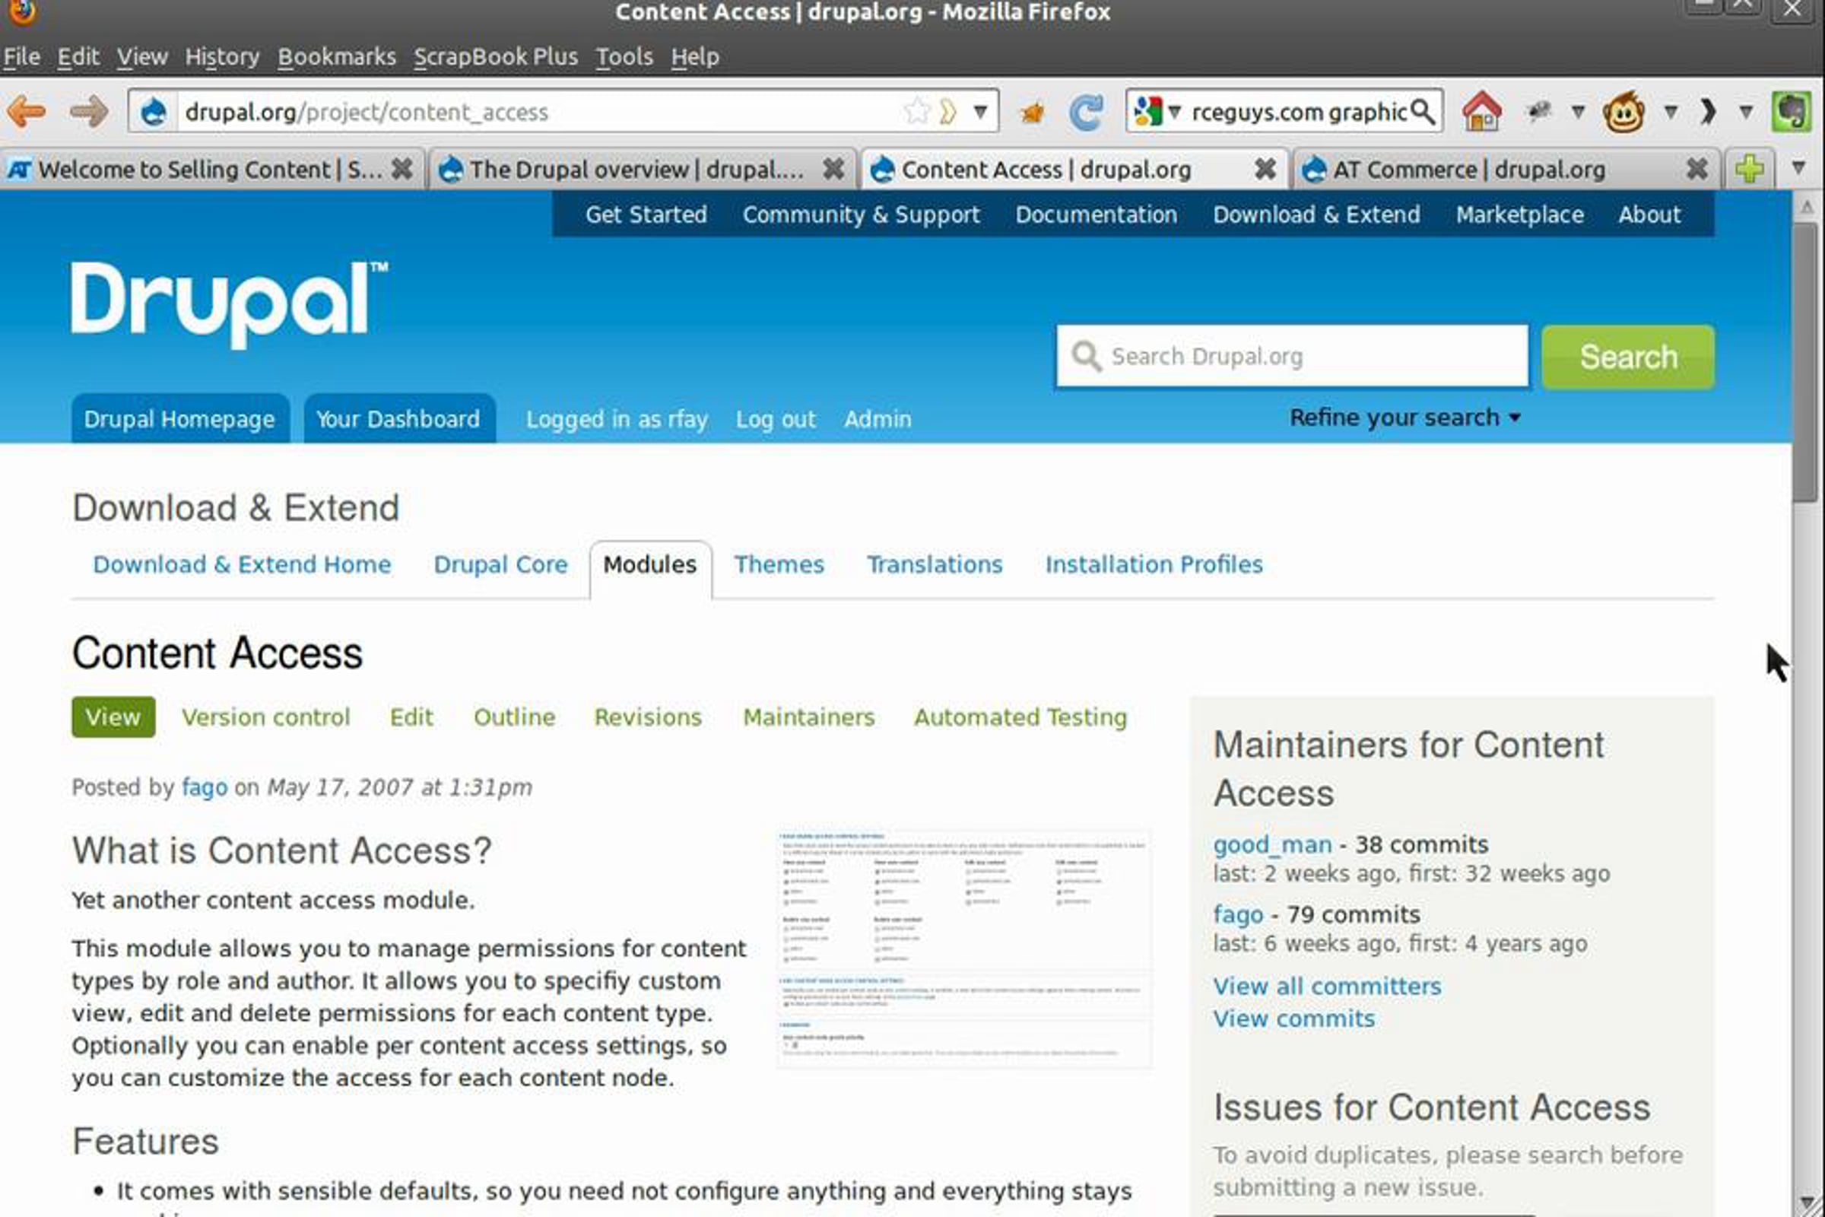Open the Content Access screenshot thumbnail

coord(963,948)
